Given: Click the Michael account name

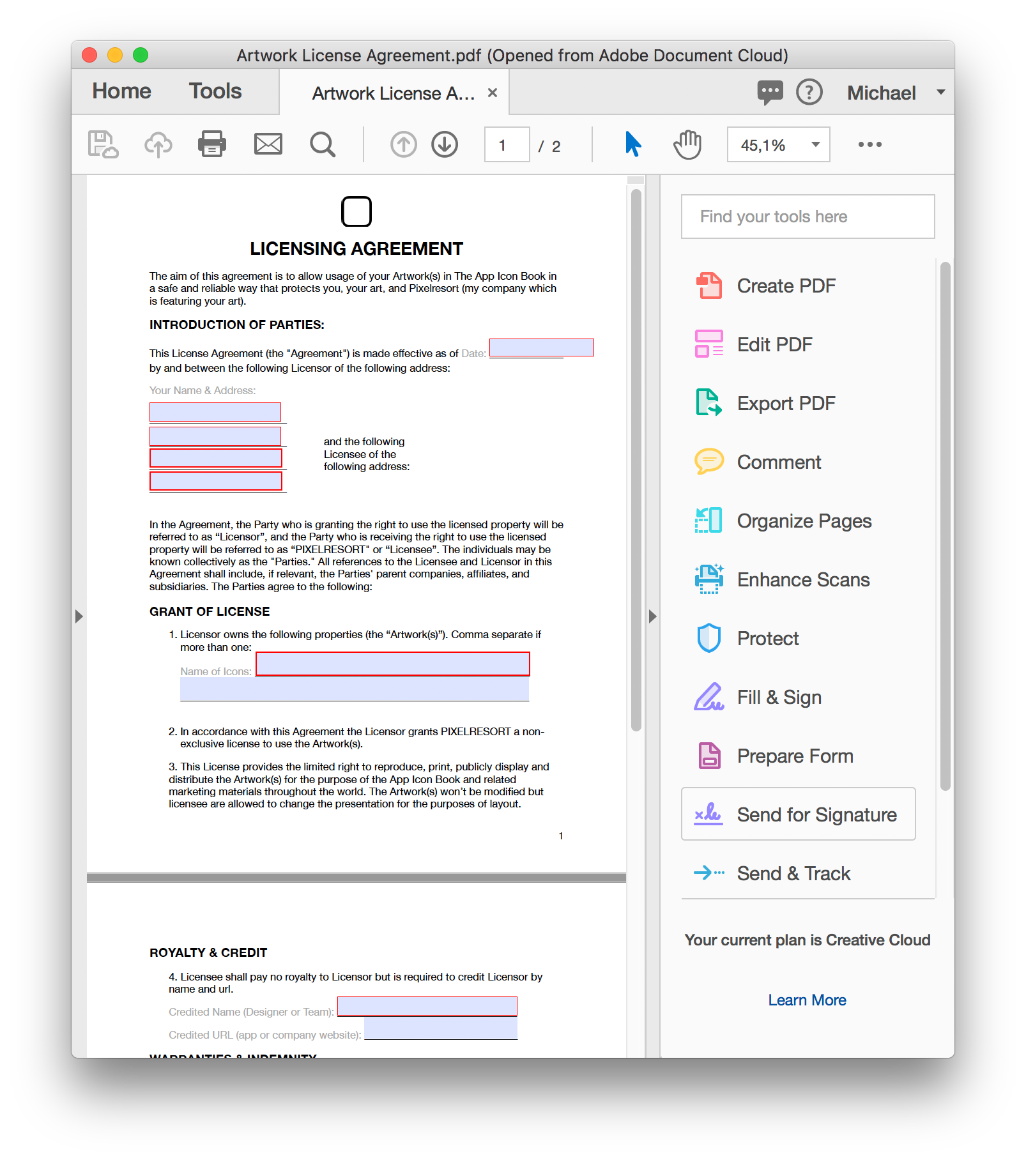Looking at the screenshot, I should click(881, 93).
